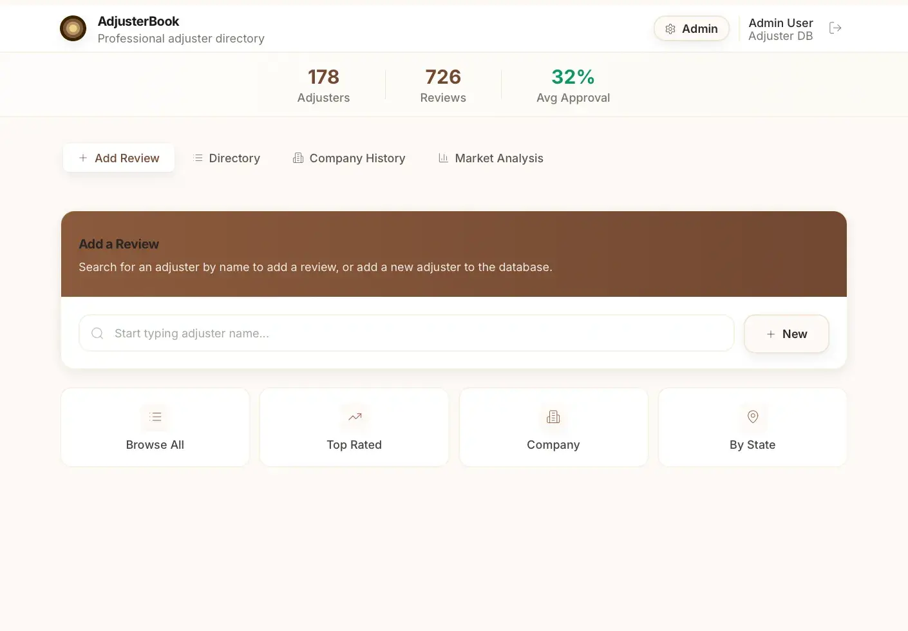The image size is (908, 631).
Task: Open the Market Analysis tab
Action: pyautogui.click(x=491, y=158)
